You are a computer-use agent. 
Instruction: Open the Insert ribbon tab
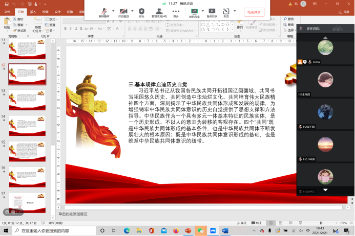coord(33,11)
